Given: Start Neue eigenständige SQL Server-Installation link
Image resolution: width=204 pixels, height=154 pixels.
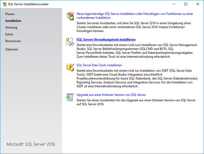Looking at the screenshot, I should point(135,16).
